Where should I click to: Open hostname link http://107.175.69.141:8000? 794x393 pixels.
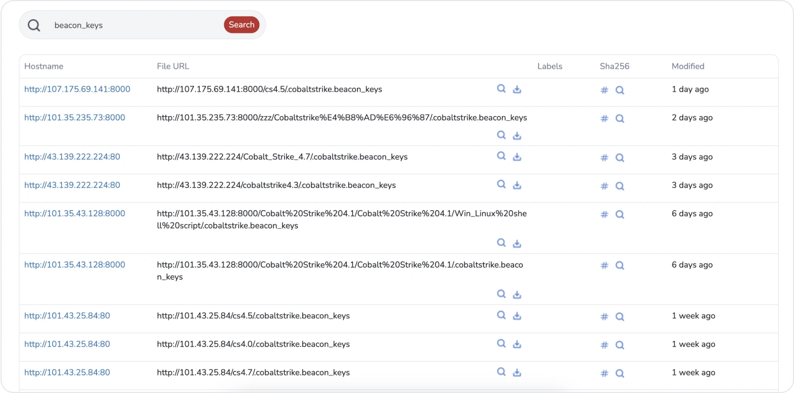(x=77, y=89)
